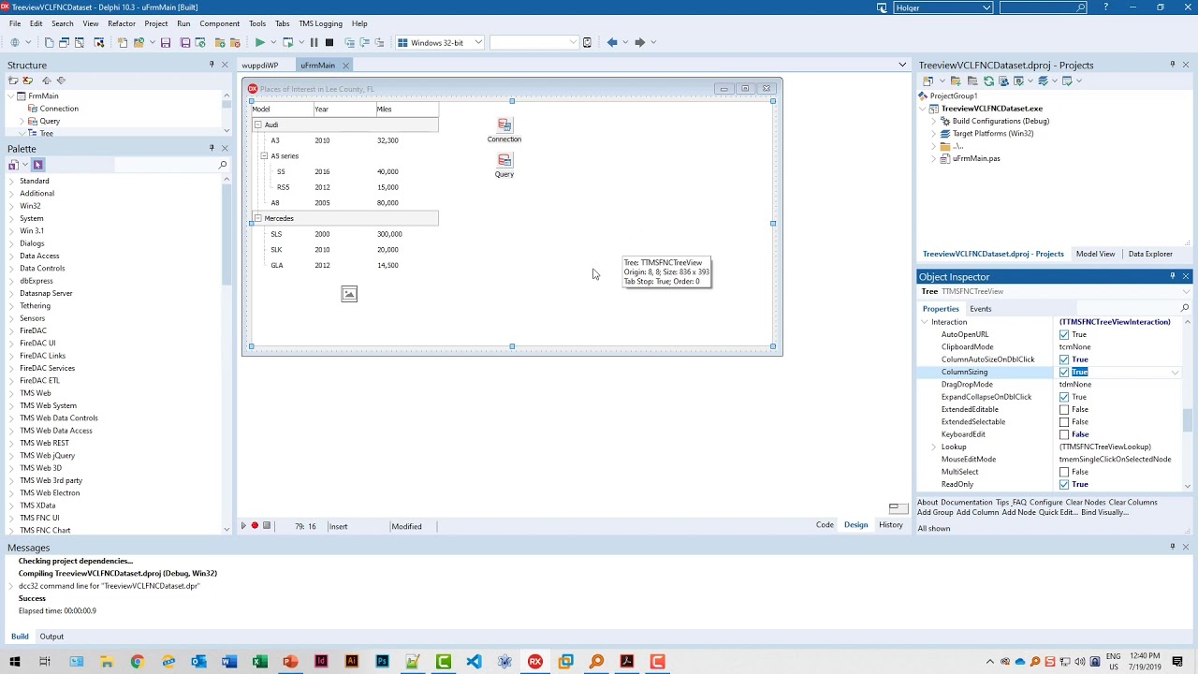Click the Windows Start button
Image resolution: width=1198 pixels, height=674 pixels.
click(15, 662)
